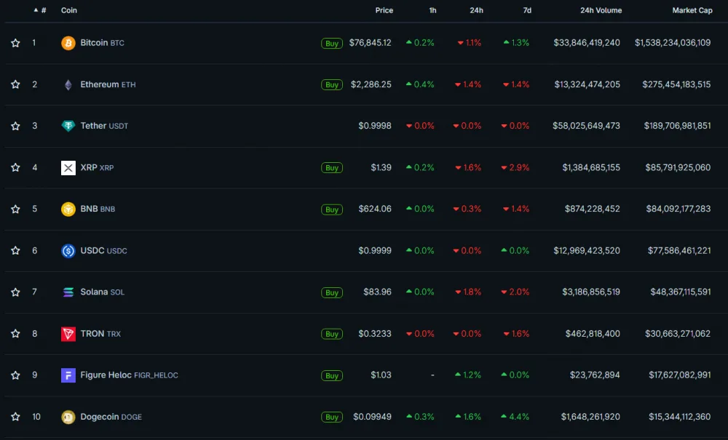Click the Solana logo icon

68,292
